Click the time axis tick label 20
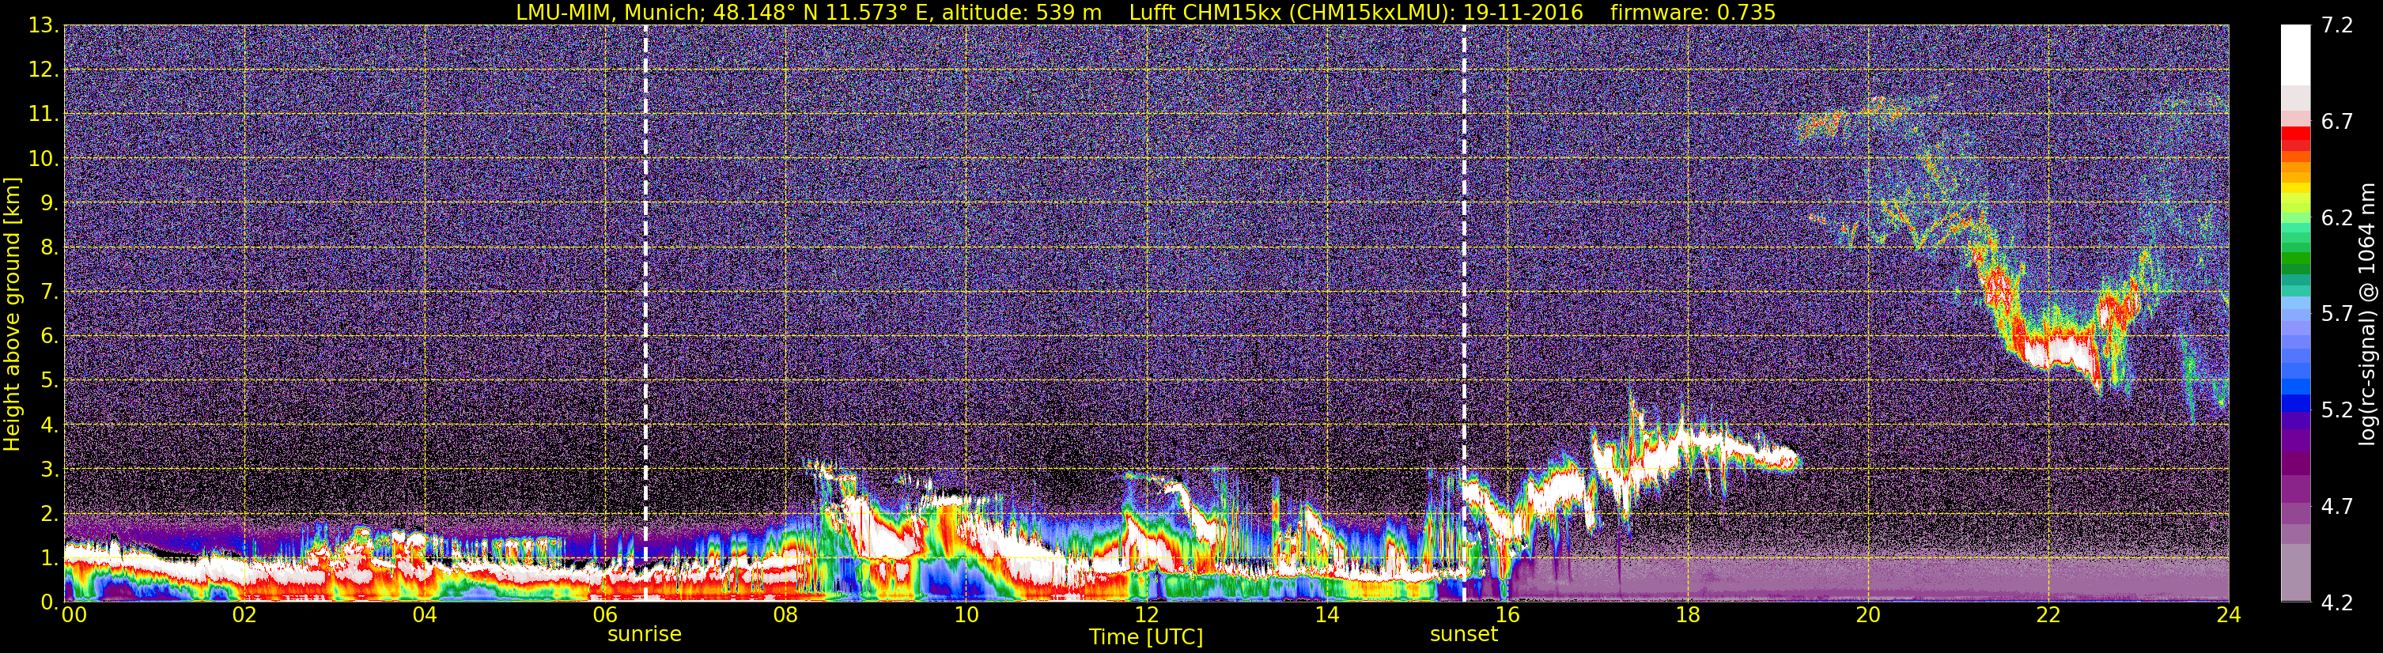The image size is (2383, 653). tap(1868, 615)
